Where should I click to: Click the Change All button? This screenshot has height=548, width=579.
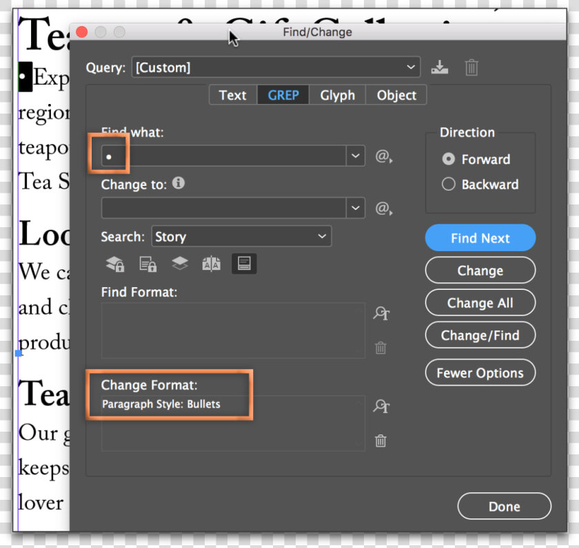point(480,303)
